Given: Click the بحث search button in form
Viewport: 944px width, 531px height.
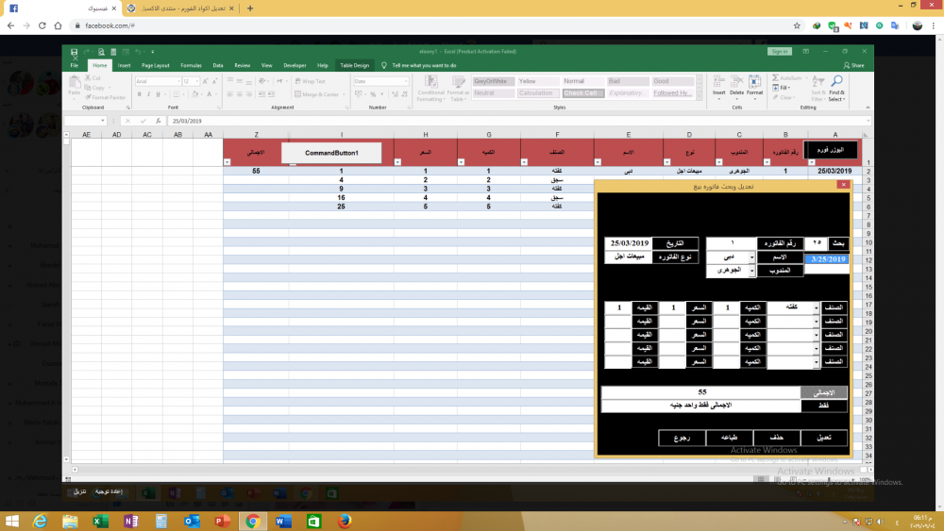Looking at the screenshot, I should pos(838,243).
